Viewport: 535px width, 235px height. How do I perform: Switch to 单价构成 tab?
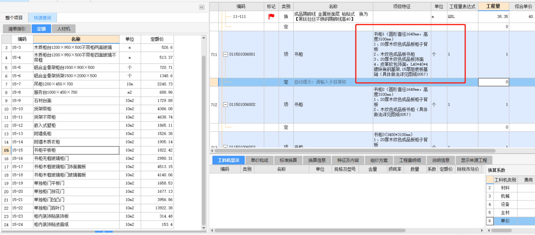tap(259, 160)
